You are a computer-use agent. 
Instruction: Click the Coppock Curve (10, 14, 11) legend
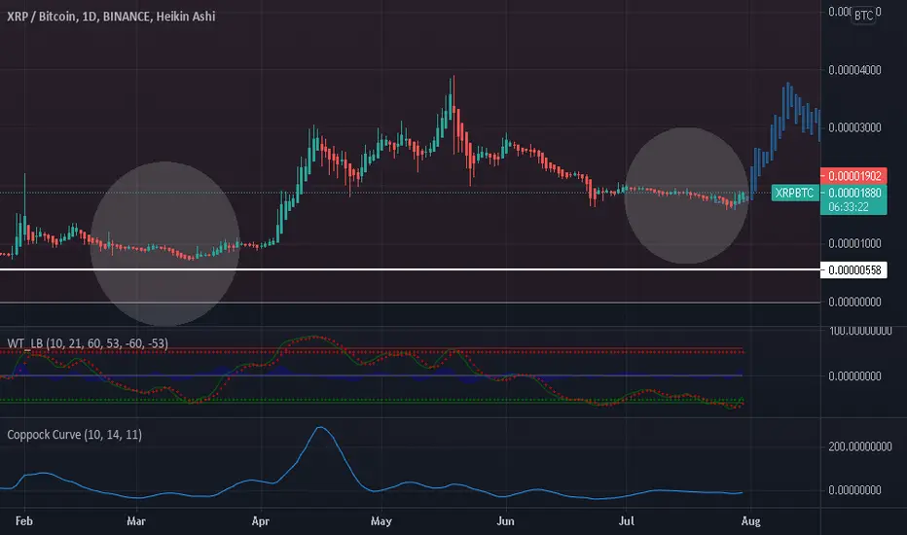[74, 435]
